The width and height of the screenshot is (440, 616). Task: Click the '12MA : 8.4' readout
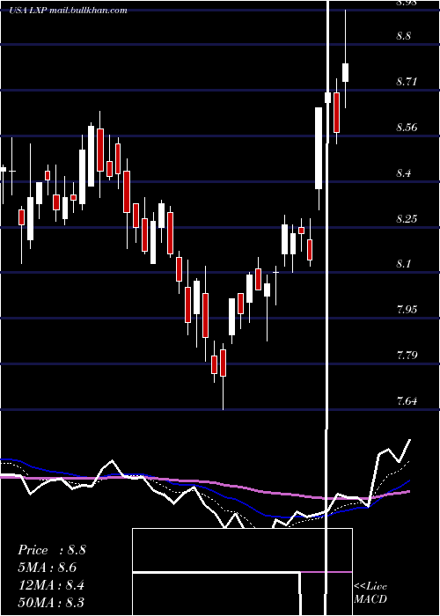pyautogui.click(x=51, y=585)
